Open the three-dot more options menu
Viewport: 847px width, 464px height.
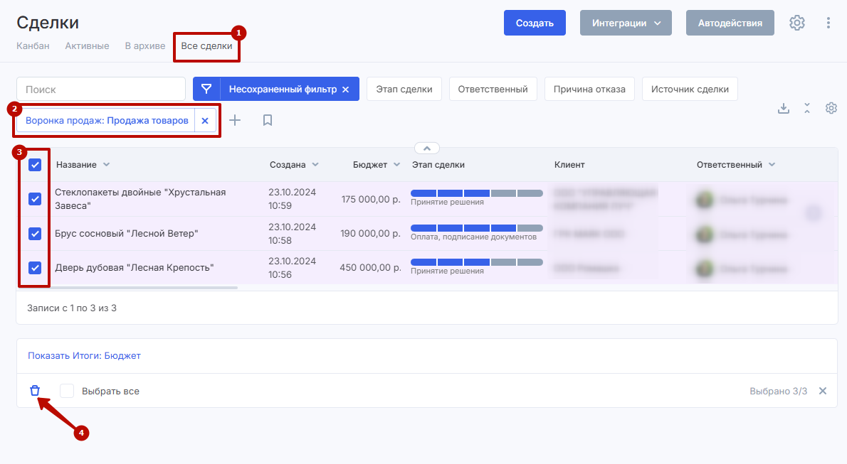coord(828,23)
